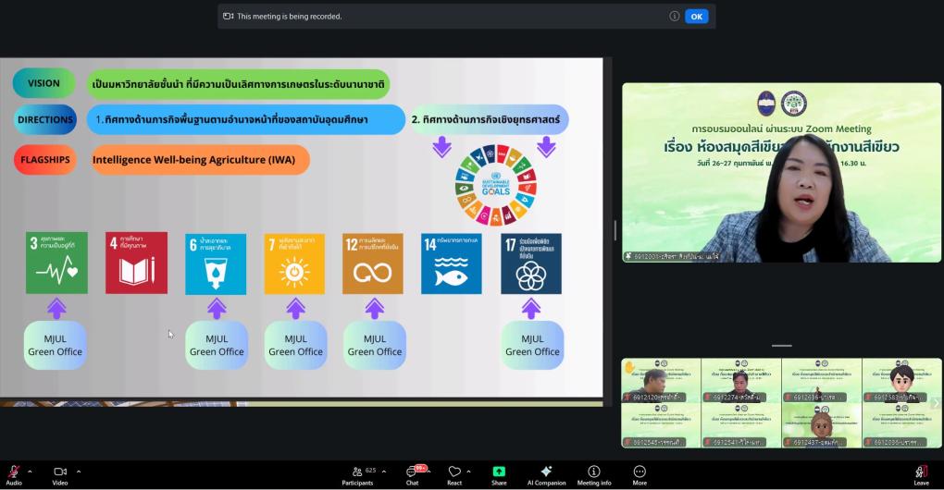This screenshot has height=490, width=944.
Task: Open the Participants panel
Action: (357, 472)
